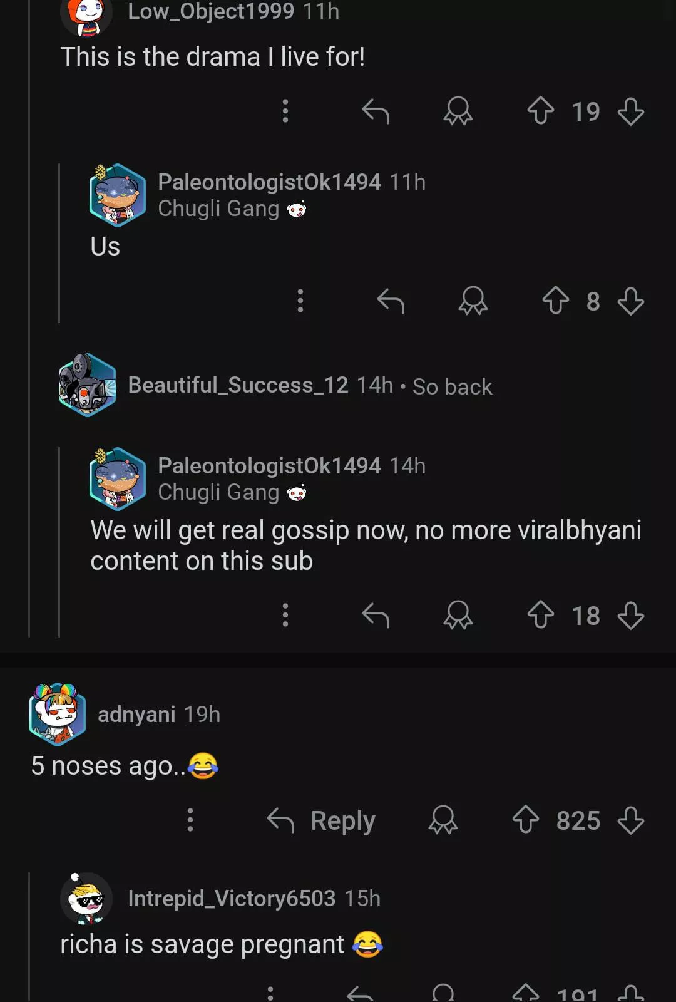Award the viralbhyani gossip comment
676x1002 pixels.
pos(458,615)
